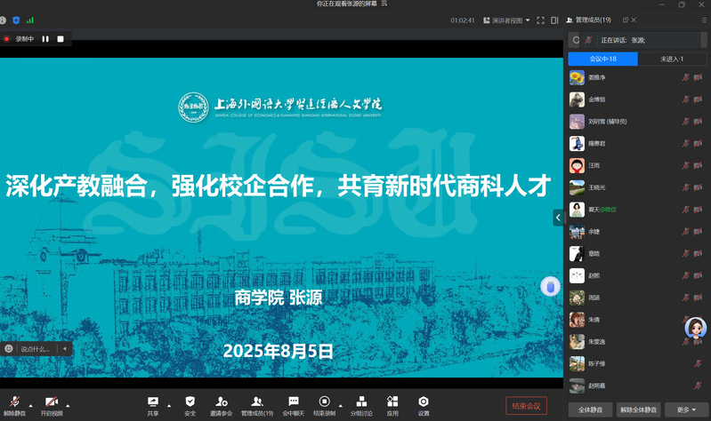Toggle camera for 汪雨
Viewport: 711px width, 421px height.
tap(698, 165)
